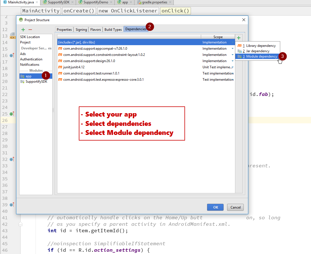Click override gutter icon on line 39
Screen dimensions: 311x254
[x=12, y=204]
